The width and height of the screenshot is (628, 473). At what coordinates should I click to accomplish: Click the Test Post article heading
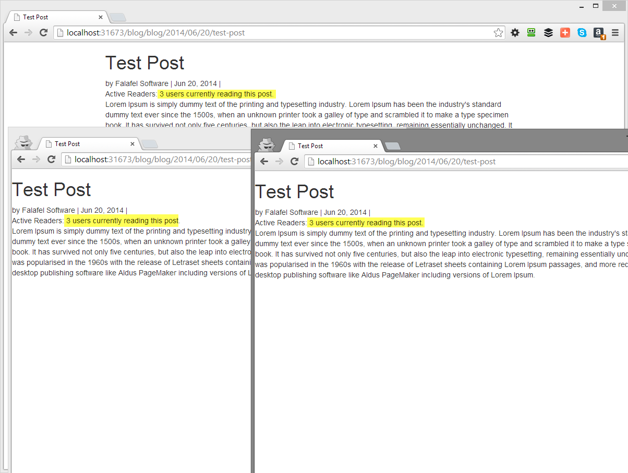144,63
